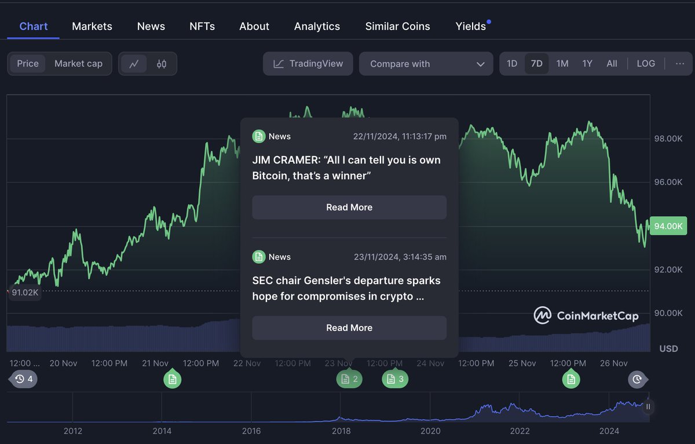
Task: Click 2018 on the overview timeline
Action: tap(341, 431)
